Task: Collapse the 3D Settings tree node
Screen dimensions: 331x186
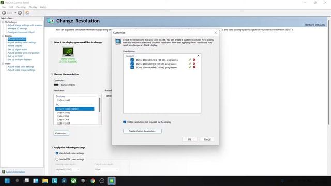Action: [3, 22]
